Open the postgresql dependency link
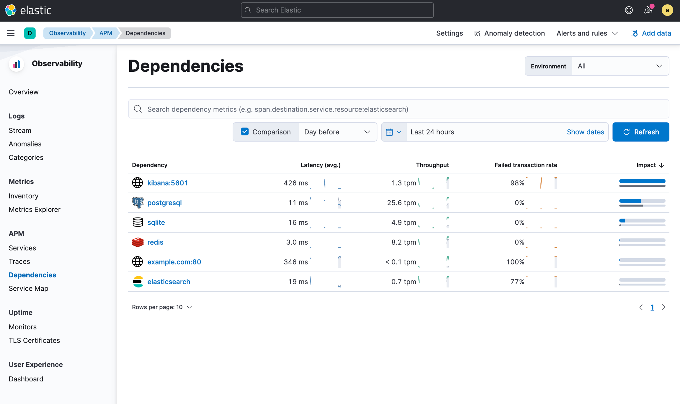This screenshot has width=680, height=404. point(164,203)
